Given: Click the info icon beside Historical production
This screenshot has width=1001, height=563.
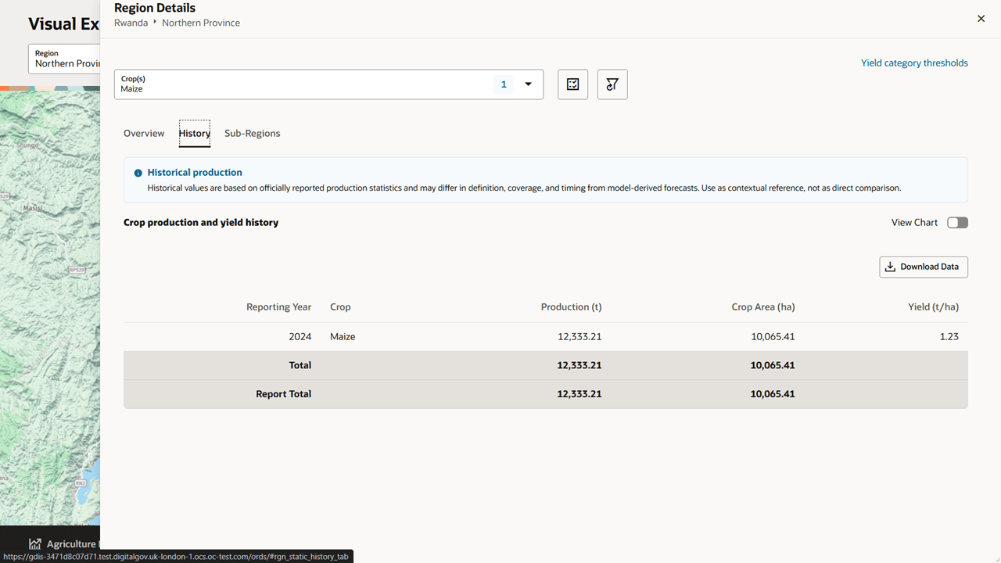Looking at the screenshot, I should (x=138, y=173).
